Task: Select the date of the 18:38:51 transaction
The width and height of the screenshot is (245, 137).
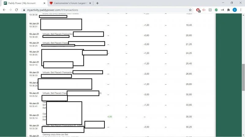Action: tap(34, 24)
